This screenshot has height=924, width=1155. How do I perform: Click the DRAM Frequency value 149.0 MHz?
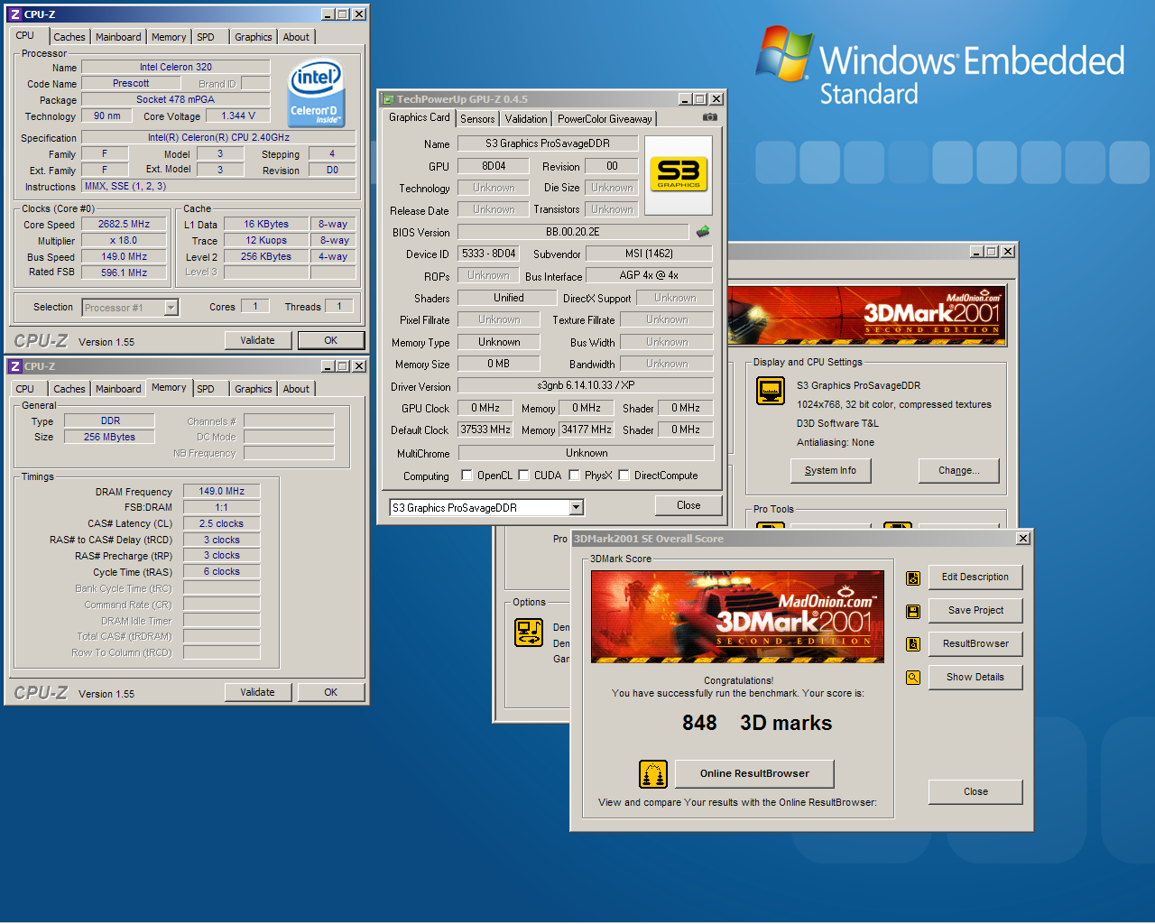(x=222, y=492)
